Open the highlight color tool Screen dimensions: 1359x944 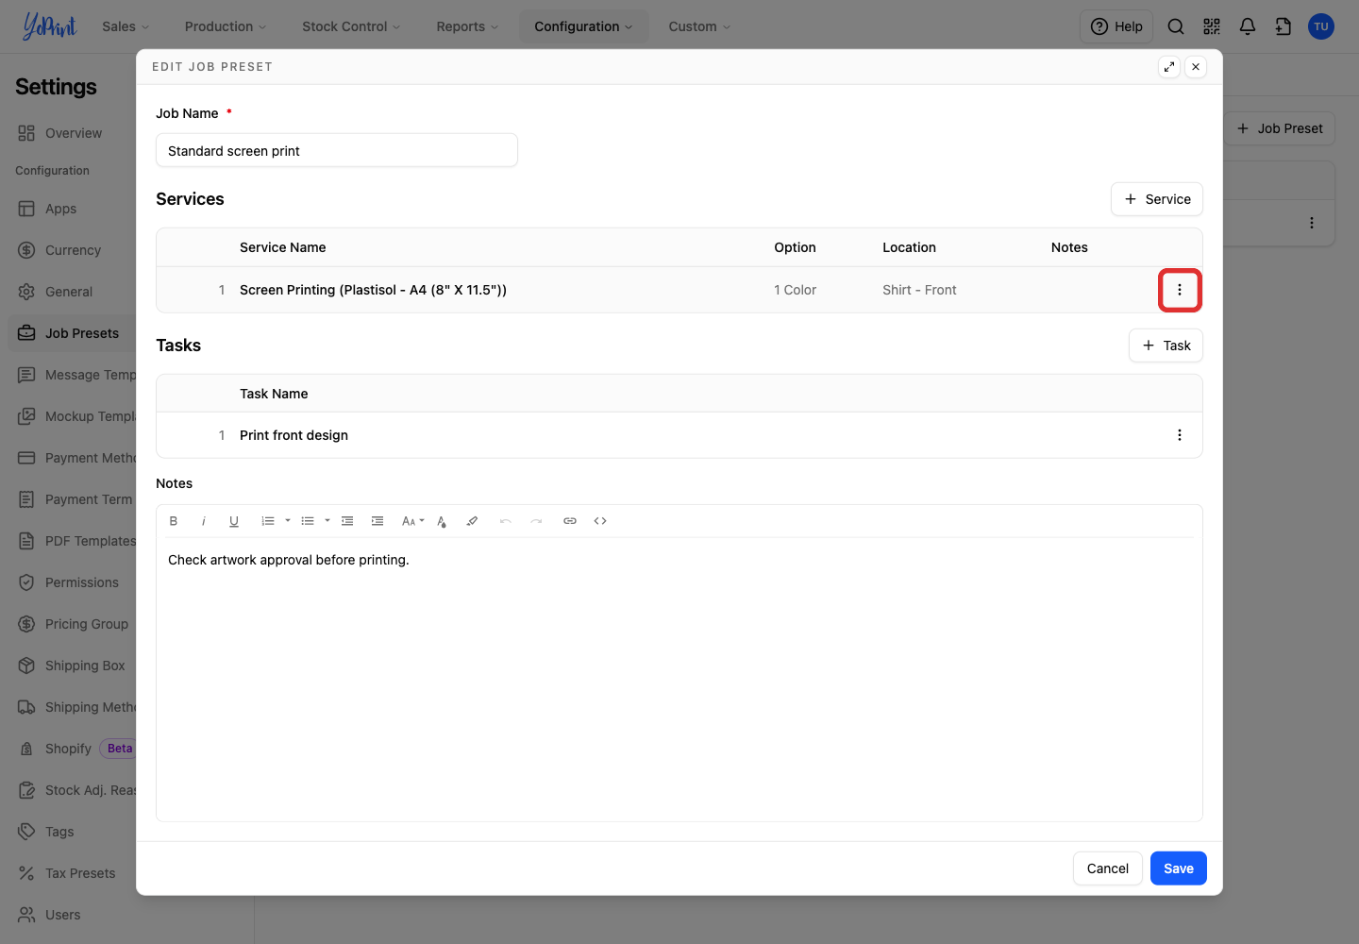coord(472,521)
